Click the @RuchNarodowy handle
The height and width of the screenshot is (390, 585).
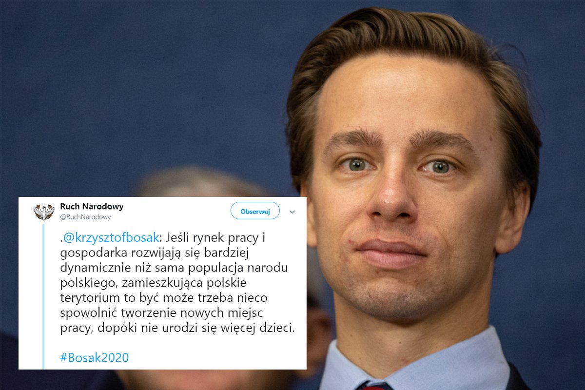point(85,217)
